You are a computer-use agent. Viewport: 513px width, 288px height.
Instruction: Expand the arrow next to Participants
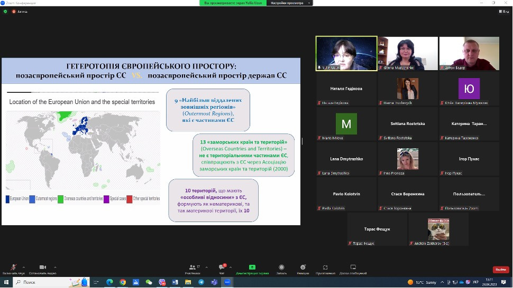(x=206, y=267)
